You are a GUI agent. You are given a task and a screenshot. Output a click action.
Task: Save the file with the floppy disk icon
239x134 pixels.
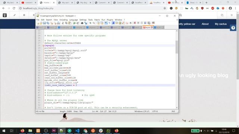(44, 23)
